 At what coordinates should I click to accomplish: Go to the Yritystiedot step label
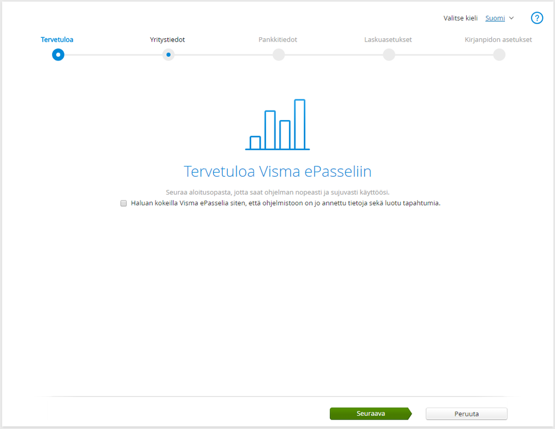click(x=167, y=39)
